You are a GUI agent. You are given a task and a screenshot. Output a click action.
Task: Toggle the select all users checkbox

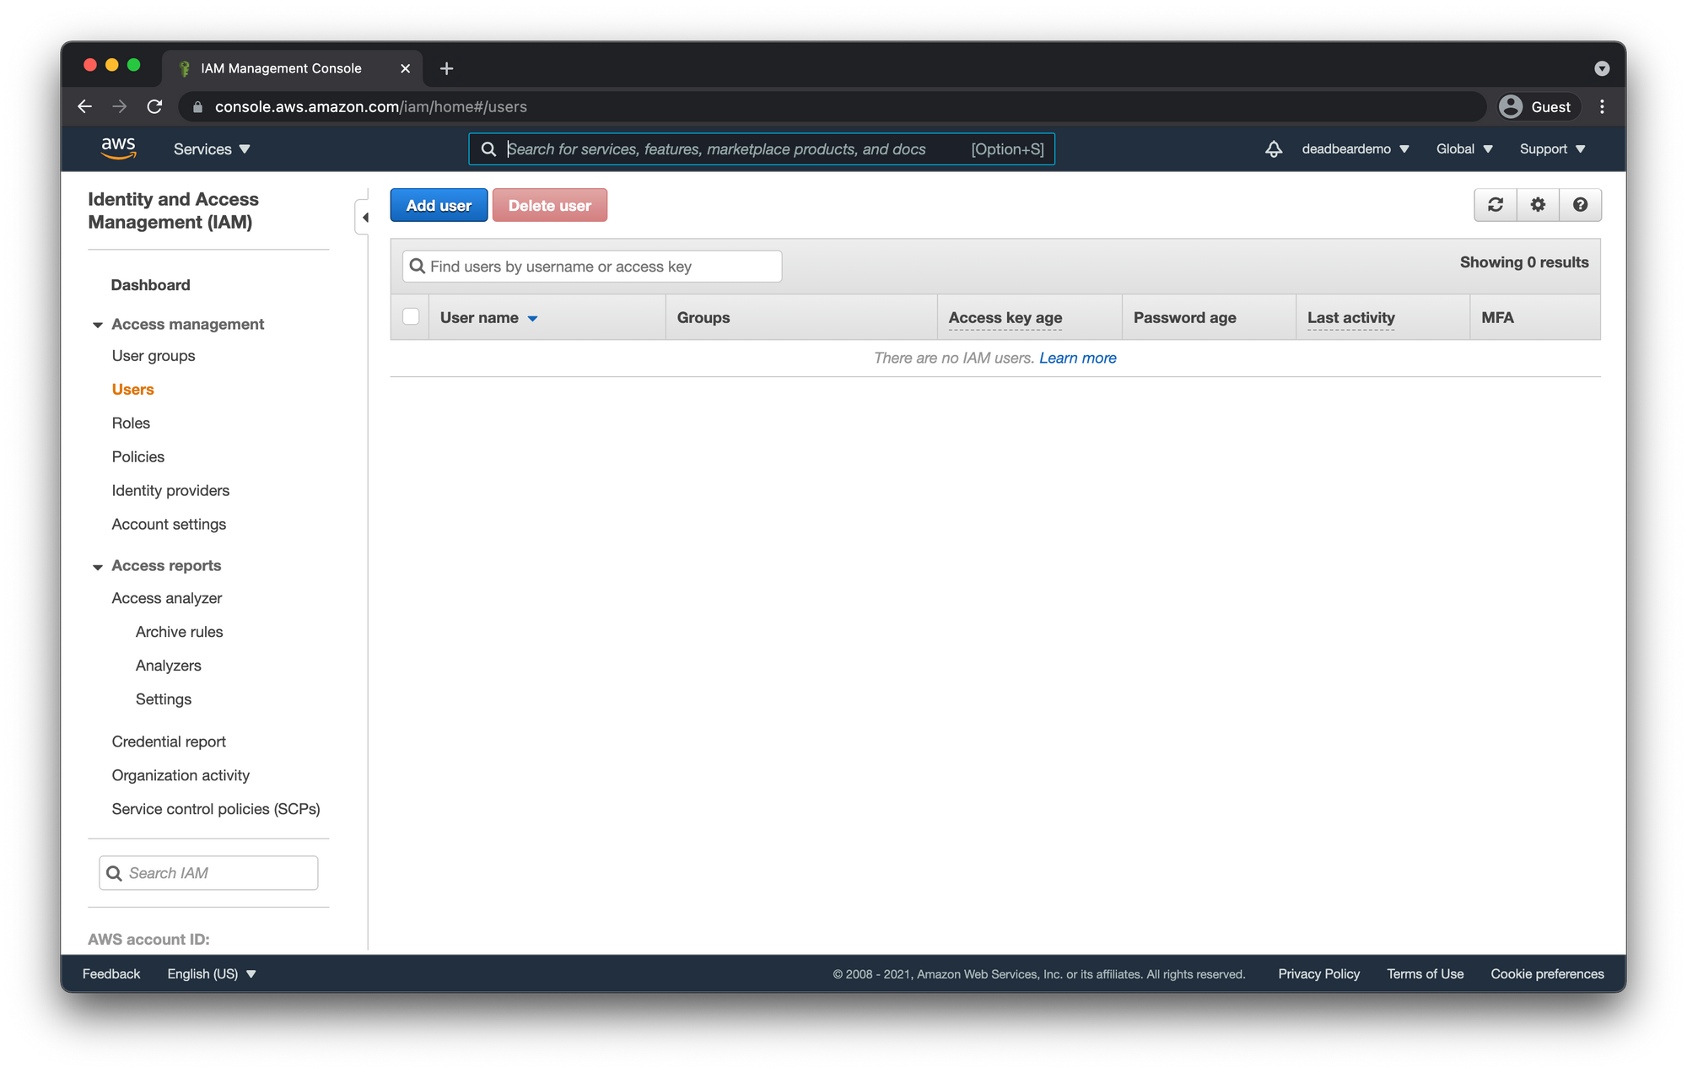tap(411, 317)
